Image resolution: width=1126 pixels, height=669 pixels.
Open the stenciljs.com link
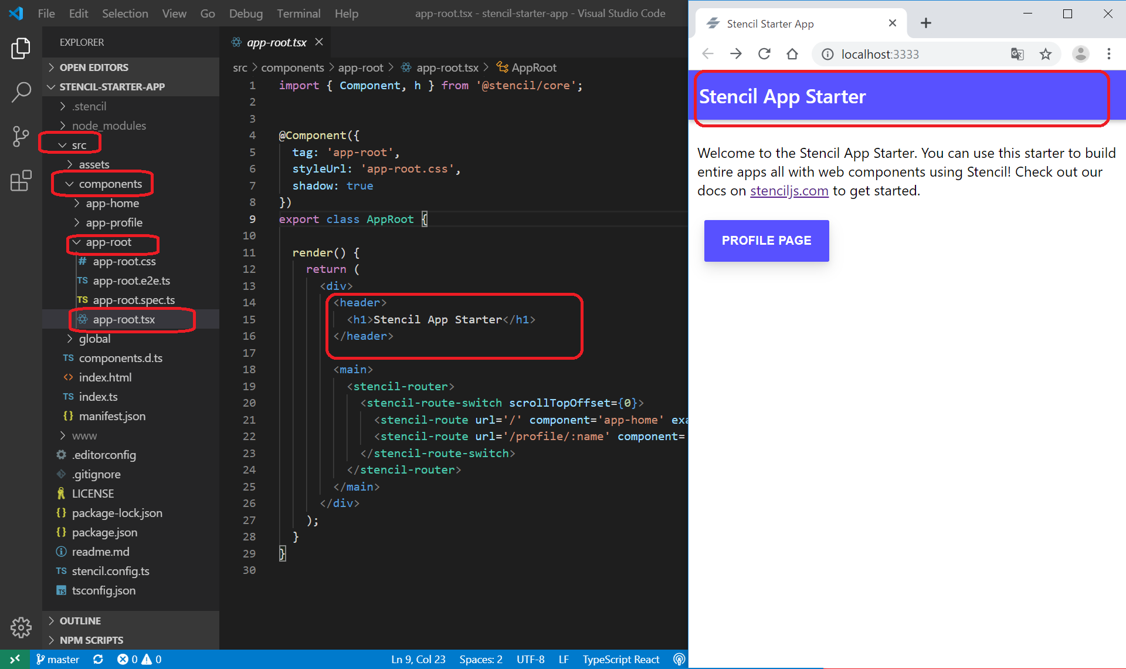pos(789,191)
